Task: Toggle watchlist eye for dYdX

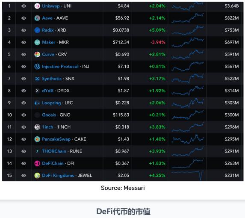Action: (24, 91)
